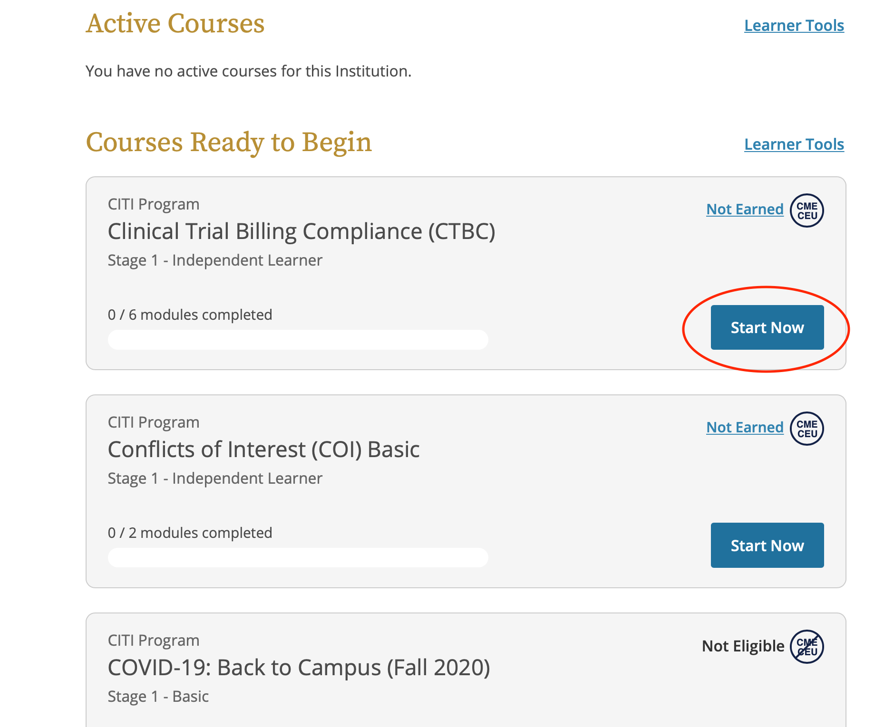Click the CME CEU badge beside COI Basic
The width and height of the screenshot is (894, 727).
806,428
